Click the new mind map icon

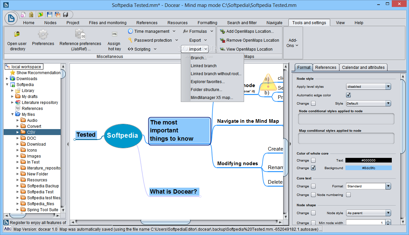pyautogui.click(x=23, y=15)
